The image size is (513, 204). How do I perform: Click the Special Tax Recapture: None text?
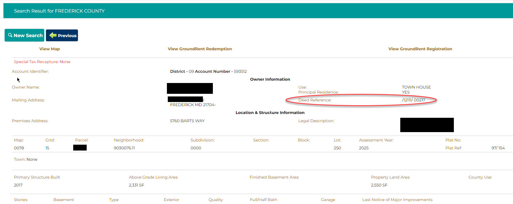click(x=42, y=62)
